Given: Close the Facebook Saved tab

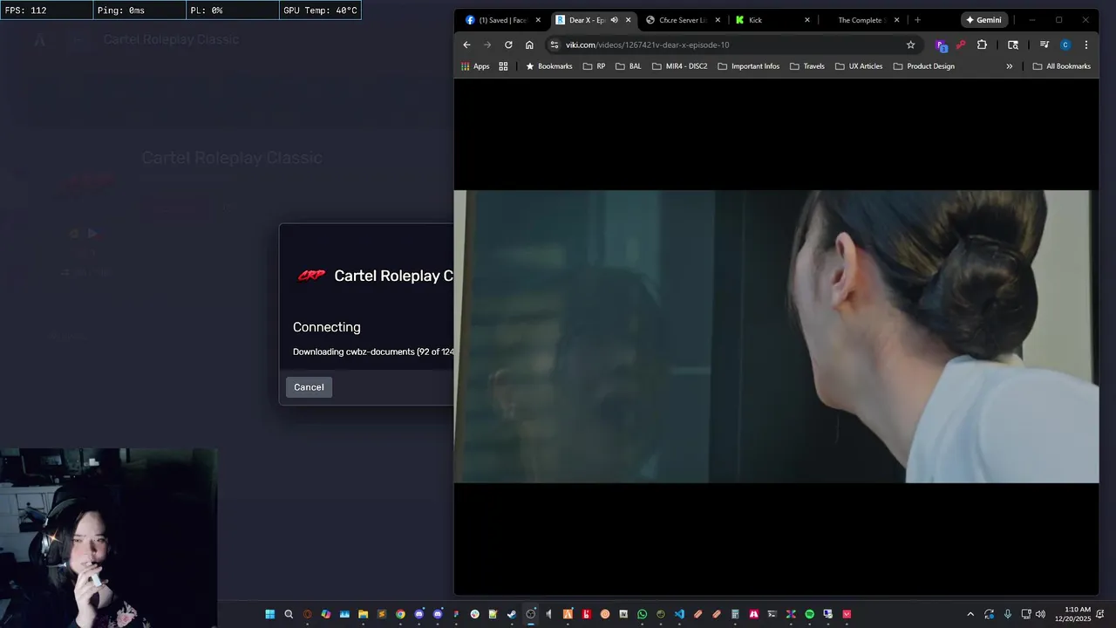Looking at the screenshot, I should [x=538, y=20].
